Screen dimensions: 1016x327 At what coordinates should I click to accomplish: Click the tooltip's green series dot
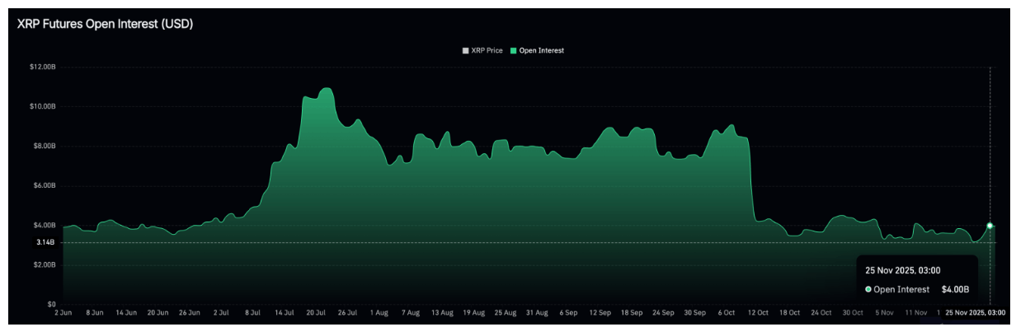[x=868, y=289]
